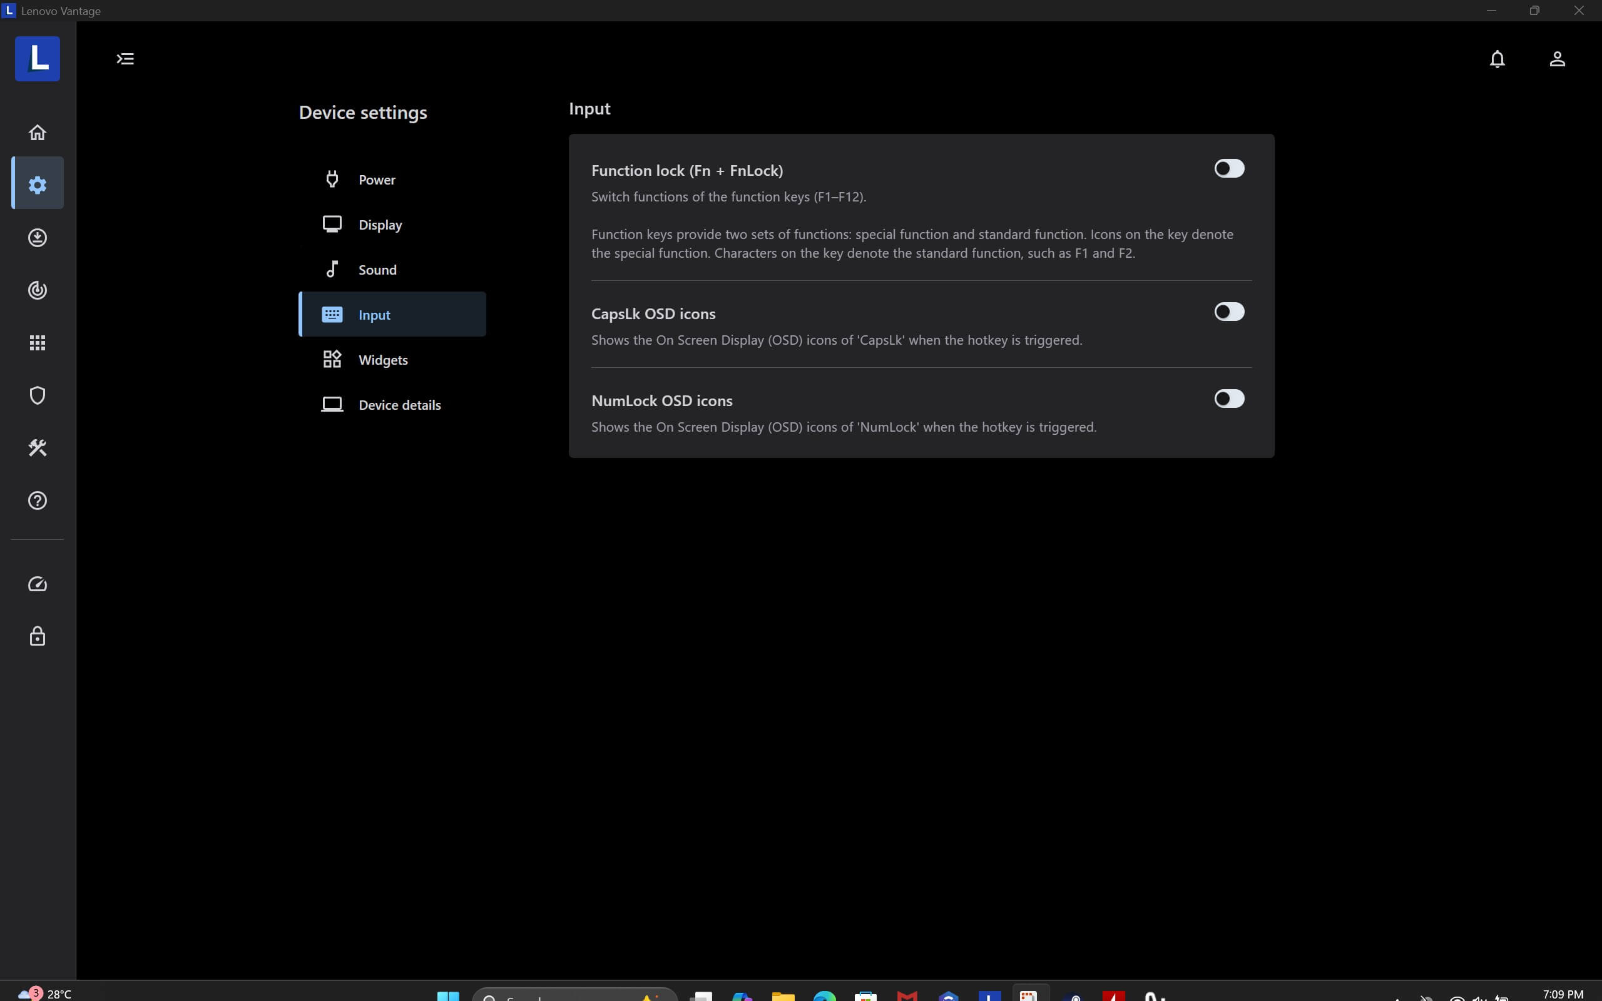
Task: Collapse the navigation menu hamburger button
Action: [125, 59]
